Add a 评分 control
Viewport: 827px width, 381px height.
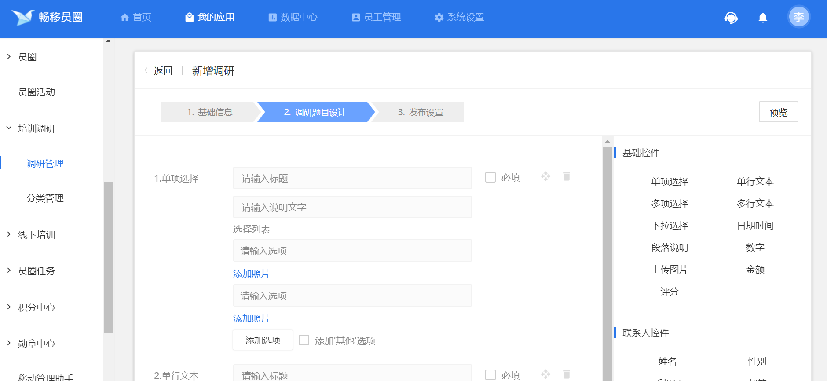click(670, 291)
